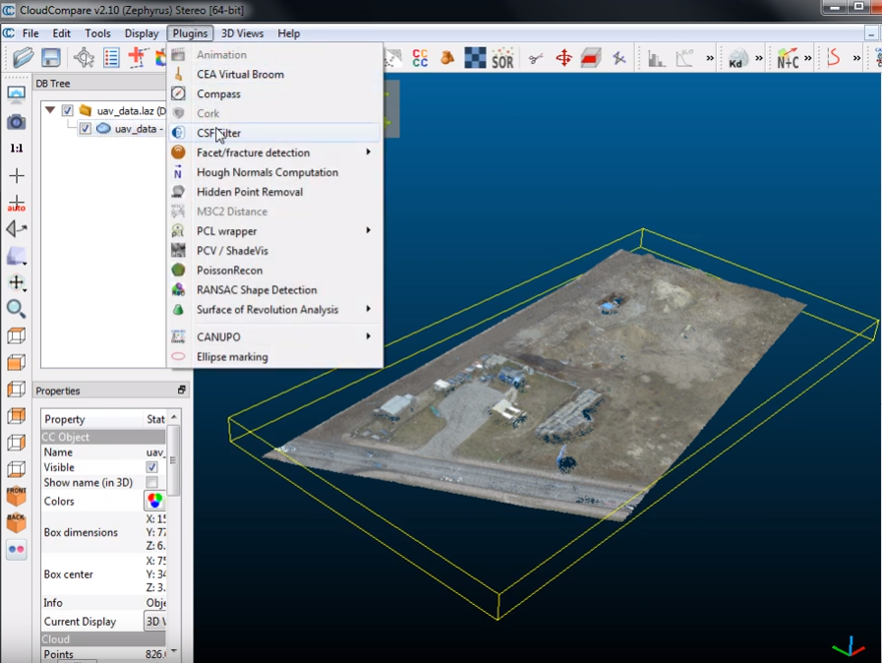This screenshot has height=663, width=882.
Task: Run RANSAC Shape Detection
Action: [x=275, y=290]
